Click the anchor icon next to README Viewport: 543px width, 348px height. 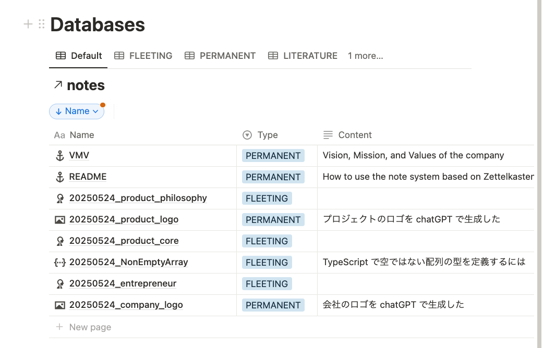(x=59, y=177)
